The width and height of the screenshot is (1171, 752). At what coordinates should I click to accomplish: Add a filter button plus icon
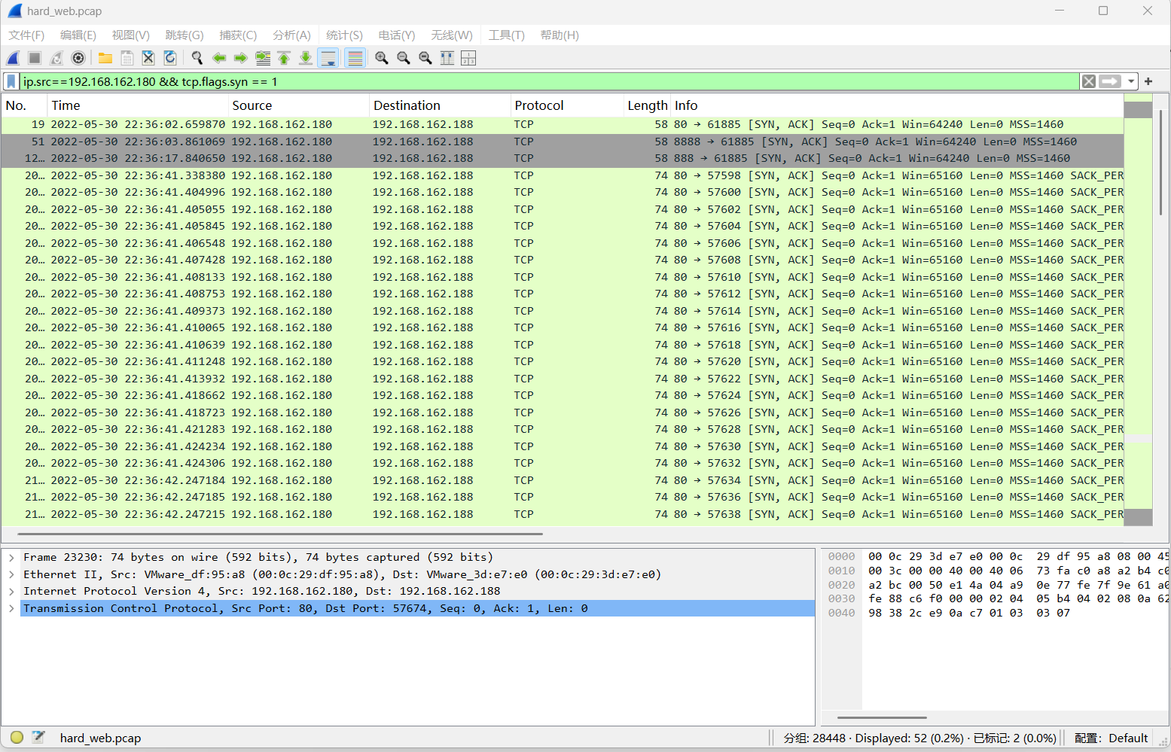click(x=1148, y=81)
